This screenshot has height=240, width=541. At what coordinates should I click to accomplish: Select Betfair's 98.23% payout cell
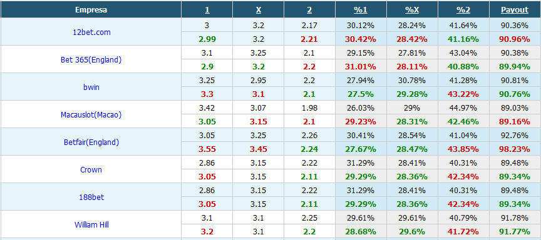pos(515,149)
